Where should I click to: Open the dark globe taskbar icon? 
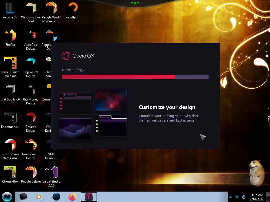pos(56,197)
